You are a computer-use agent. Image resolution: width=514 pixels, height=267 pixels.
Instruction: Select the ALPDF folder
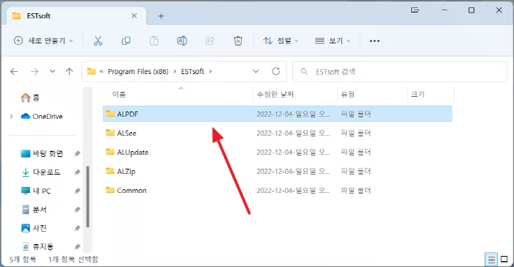click(x=278, y=114)
